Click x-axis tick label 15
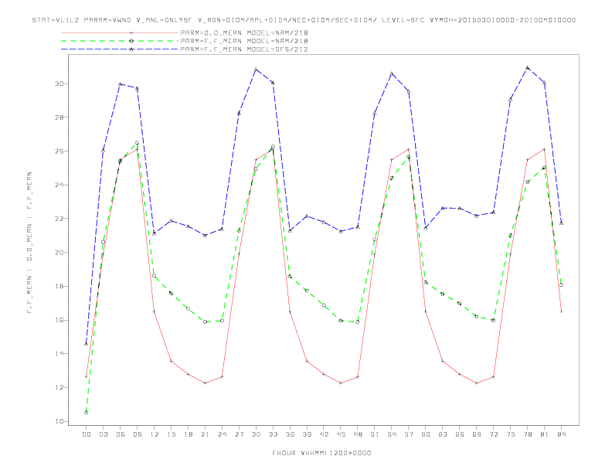612x473 pixels. pyautogui.click(x=171, y=434)
